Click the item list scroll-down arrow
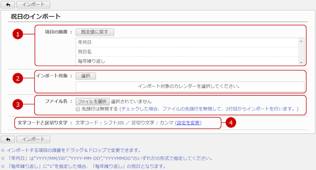This screenshot has height=170, width=316. pos(301,63)
